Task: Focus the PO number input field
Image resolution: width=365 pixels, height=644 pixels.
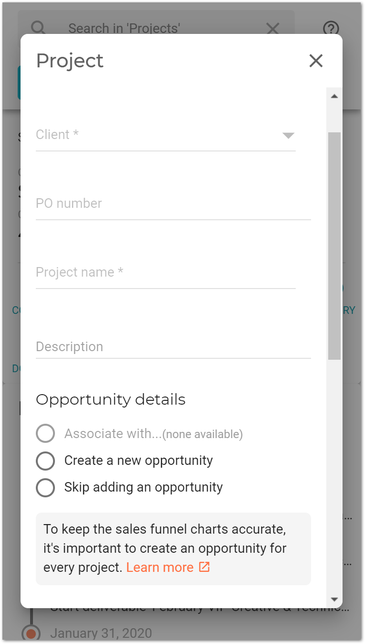Action: pyautogui.click(x=173, y=204)
